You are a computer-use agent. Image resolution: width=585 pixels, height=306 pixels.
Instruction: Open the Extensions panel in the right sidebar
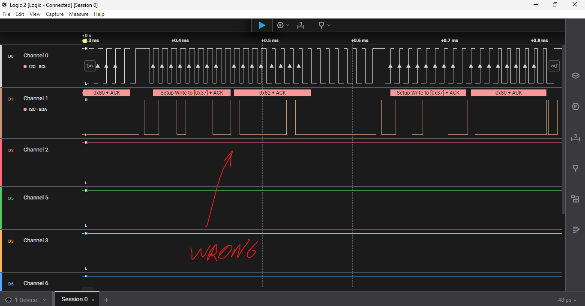(575, 199)
